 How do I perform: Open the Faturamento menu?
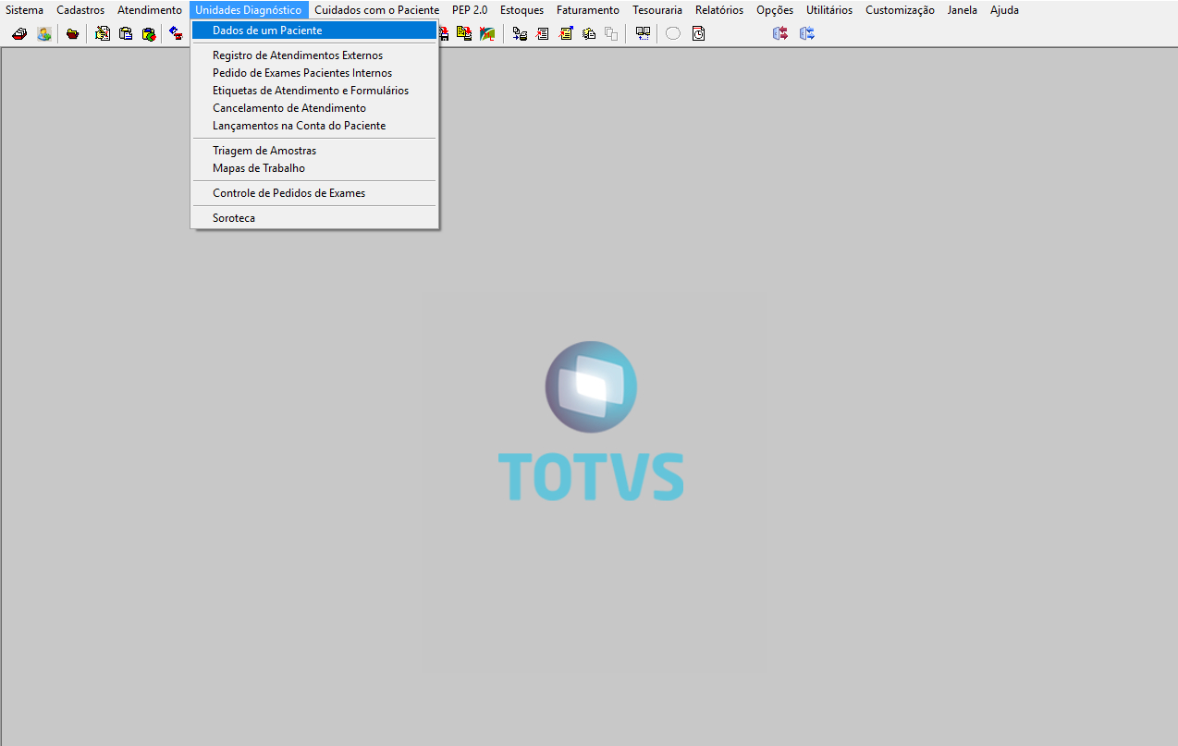point(588,10)
